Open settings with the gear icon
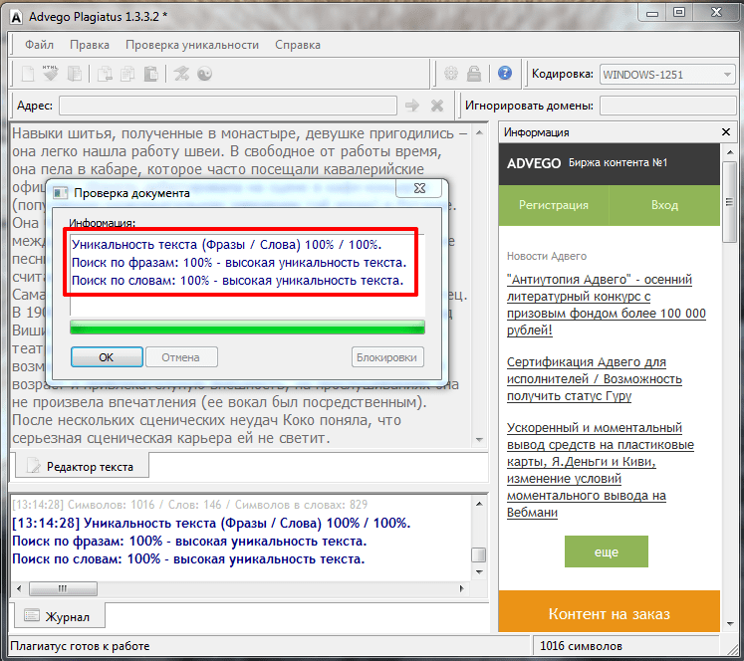The width and height of the screenshot is (744, 661). (x=451, y=74)
